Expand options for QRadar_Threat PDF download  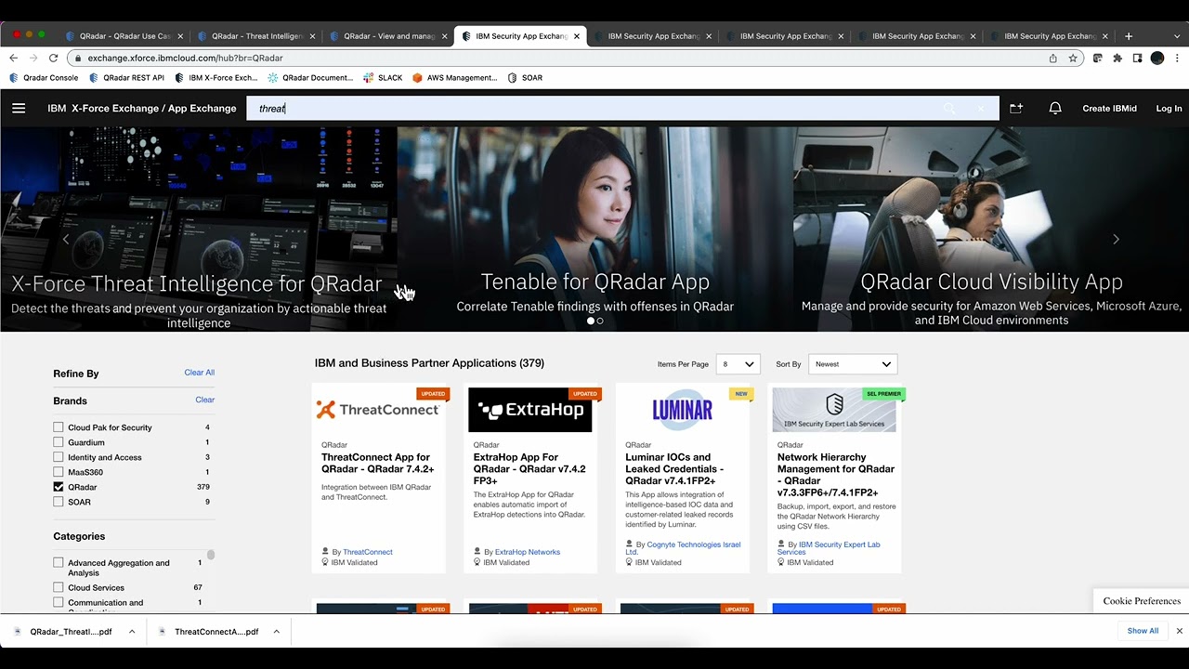coord(132,632)
